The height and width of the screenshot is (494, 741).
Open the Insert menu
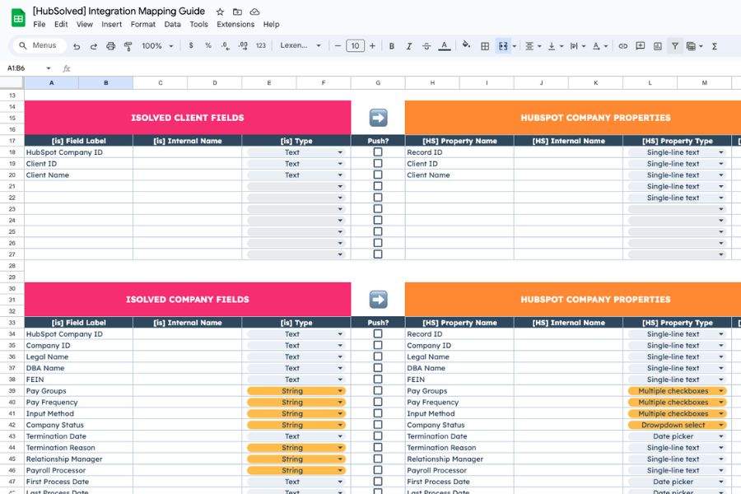coord(111,24)
